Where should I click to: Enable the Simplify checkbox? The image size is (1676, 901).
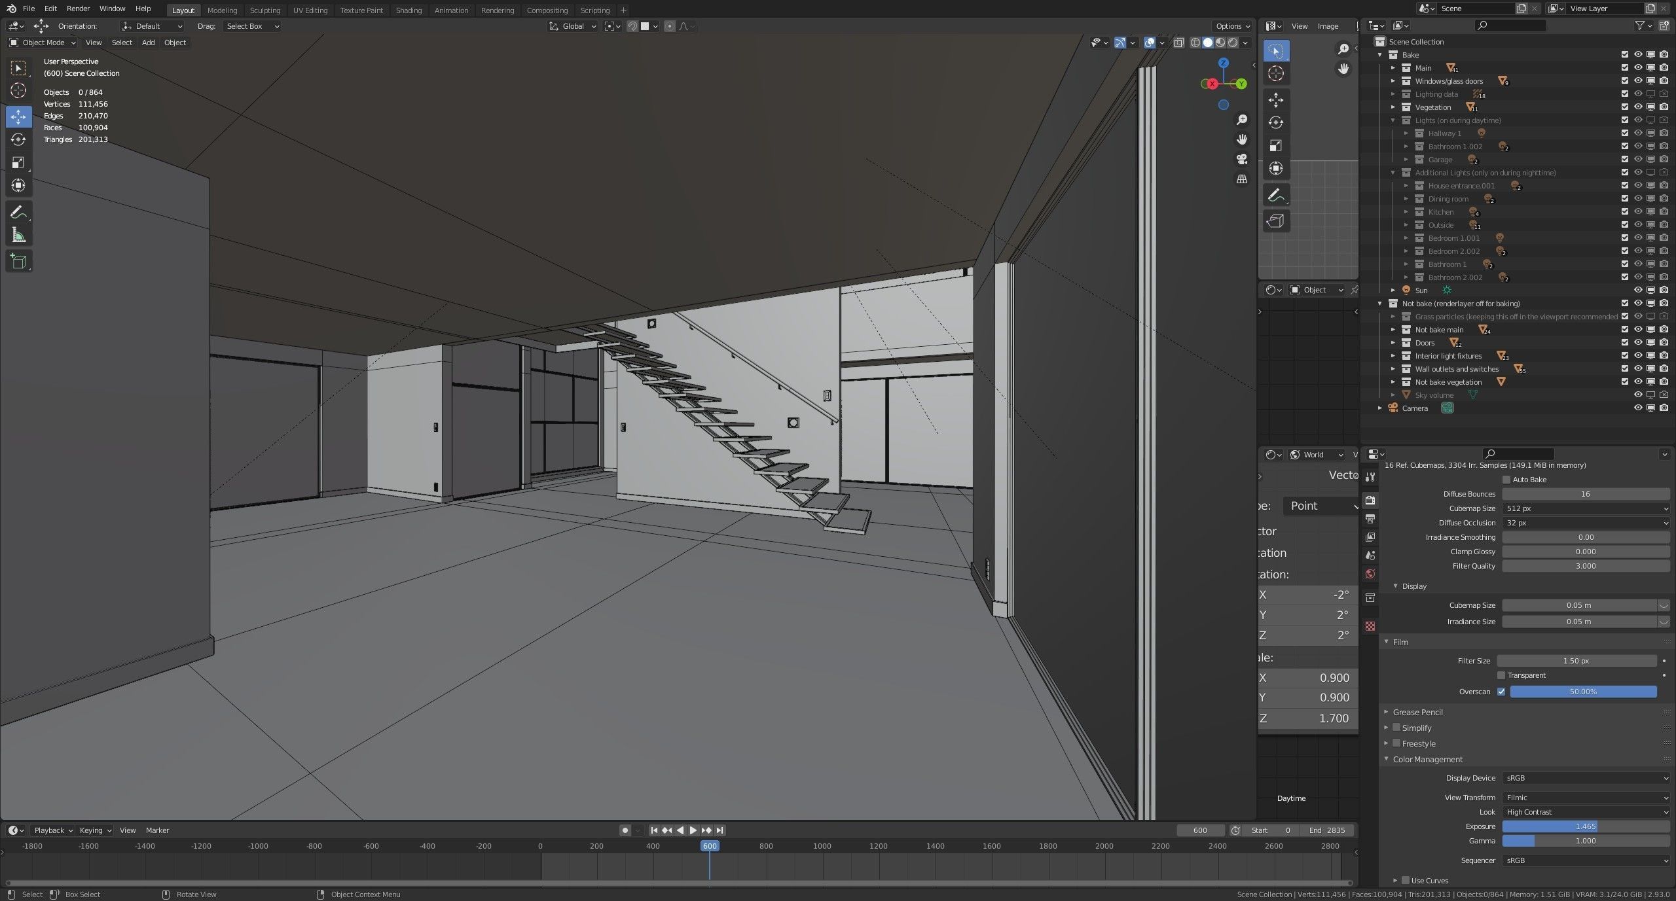pyautogui.click(x=1396, y=728)
